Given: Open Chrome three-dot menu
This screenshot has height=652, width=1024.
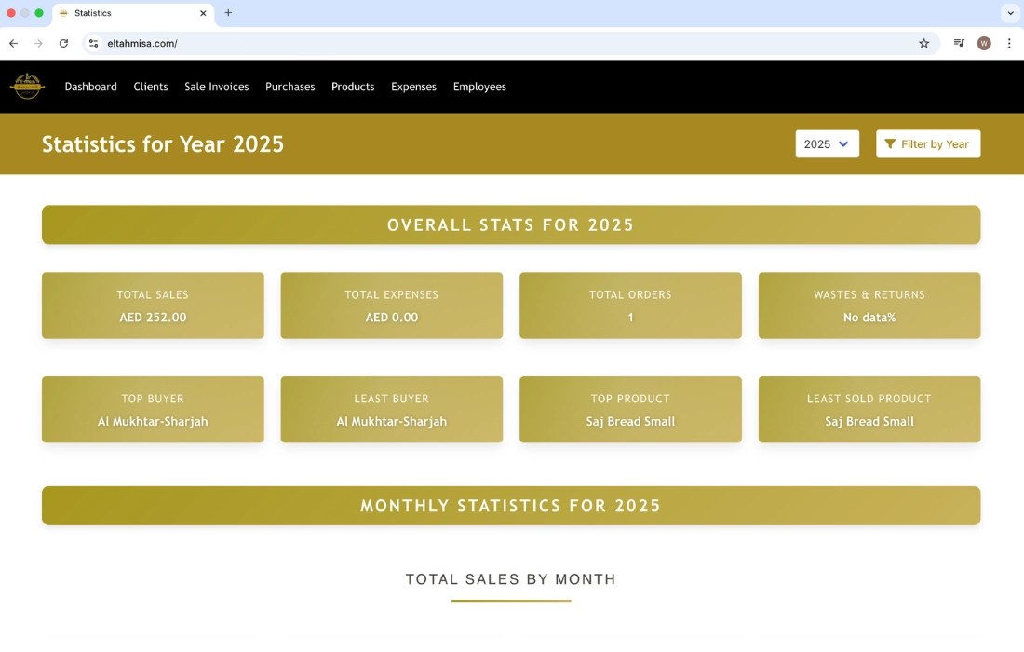Looking at the screenshot, I should coord(1009,43).
